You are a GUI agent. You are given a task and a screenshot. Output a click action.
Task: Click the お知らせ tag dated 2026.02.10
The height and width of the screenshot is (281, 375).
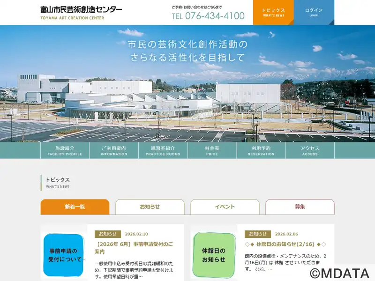click(108, 234)
